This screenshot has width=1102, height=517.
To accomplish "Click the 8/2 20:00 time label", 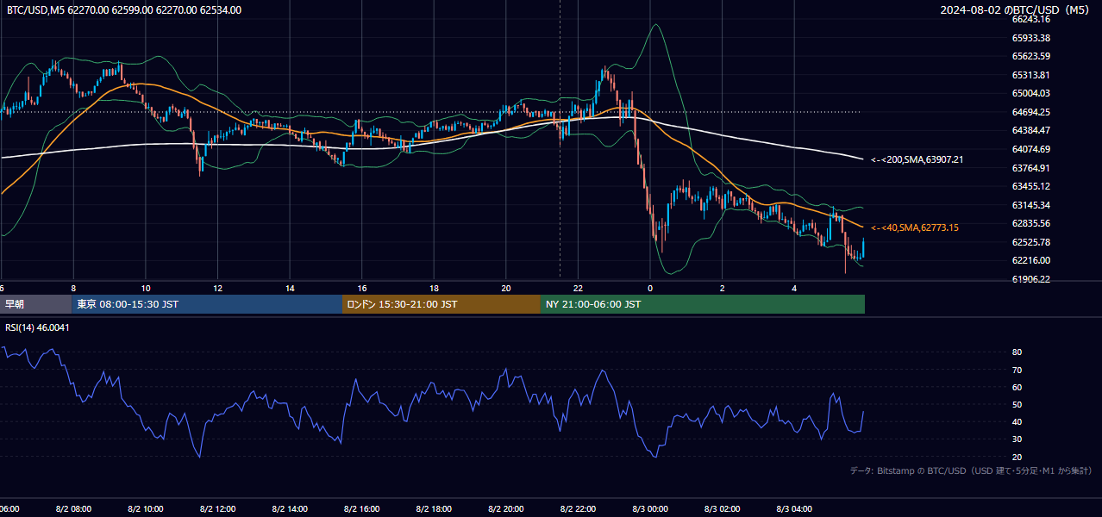I will (x=506, y=509).
